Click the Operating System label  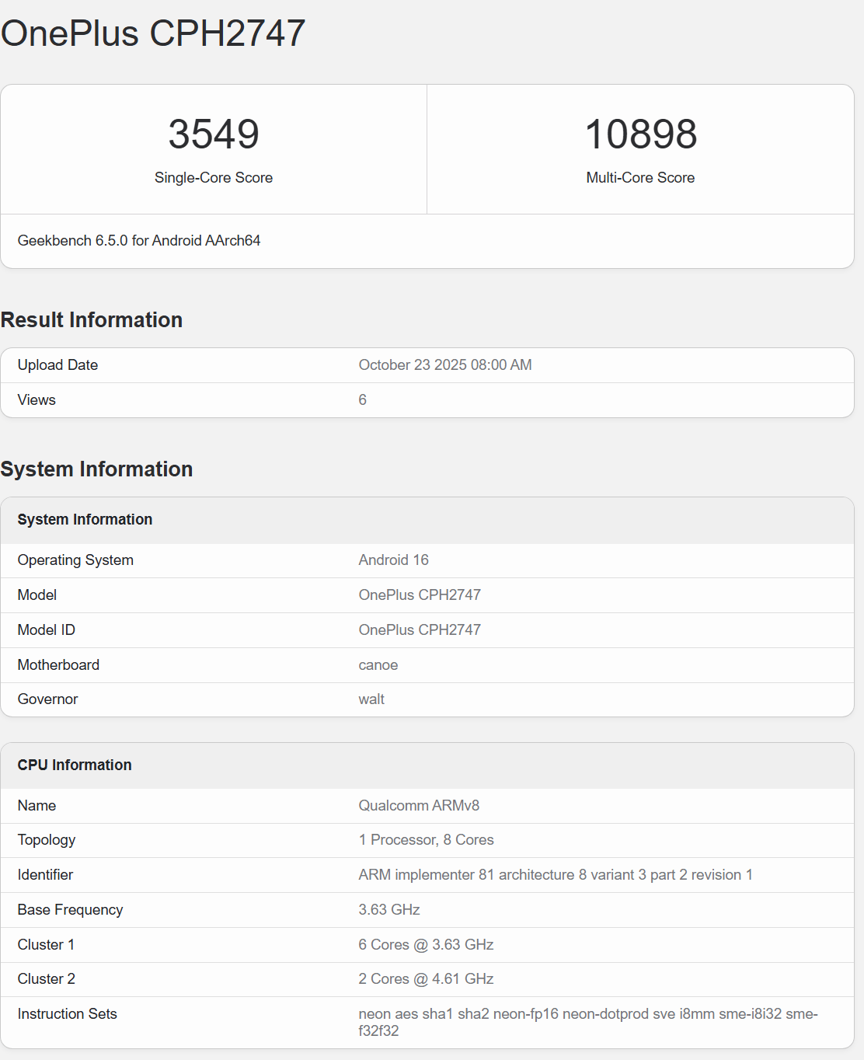[75, 560]
